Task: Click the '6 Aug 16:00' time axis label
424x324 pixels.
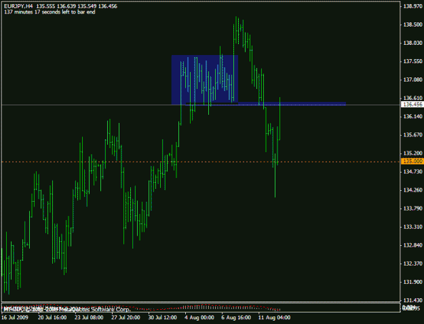Action: 236,317
